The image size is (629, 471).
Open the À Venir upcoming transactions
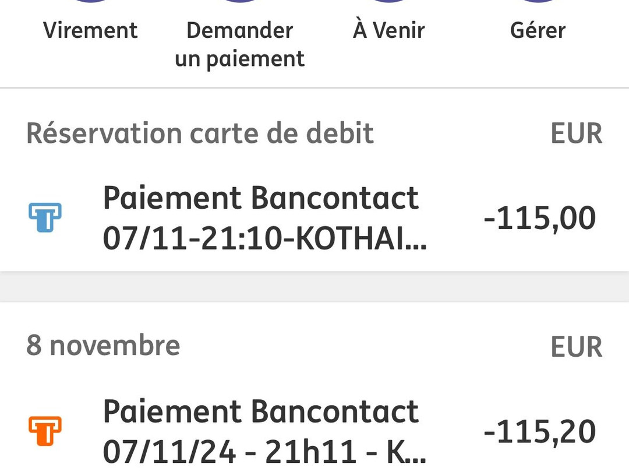[x=388, y=30]
